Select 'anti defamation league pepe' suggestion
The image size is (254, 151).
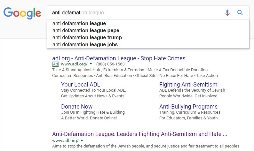[x=86, y=31]
